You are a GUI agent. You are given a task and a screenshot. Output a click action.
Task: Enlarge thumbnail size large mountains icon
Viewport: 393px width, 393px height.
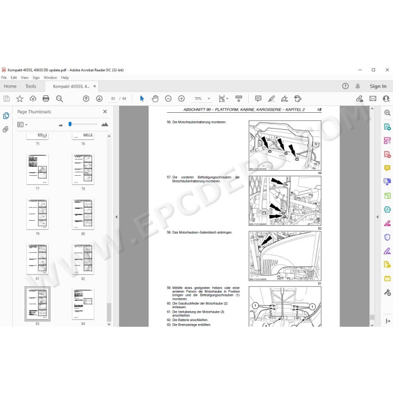pyautogui.click(x=105, y=124)
